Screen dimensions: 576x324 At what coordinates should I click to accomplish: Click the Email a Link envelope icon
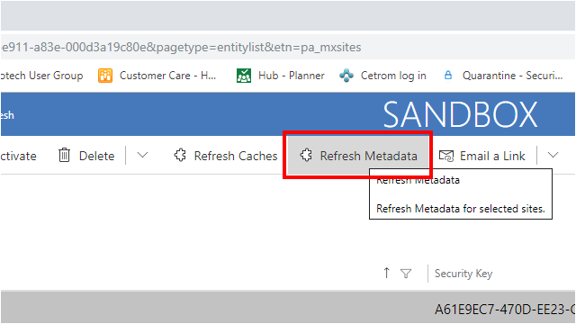click(x=446, y=156)
